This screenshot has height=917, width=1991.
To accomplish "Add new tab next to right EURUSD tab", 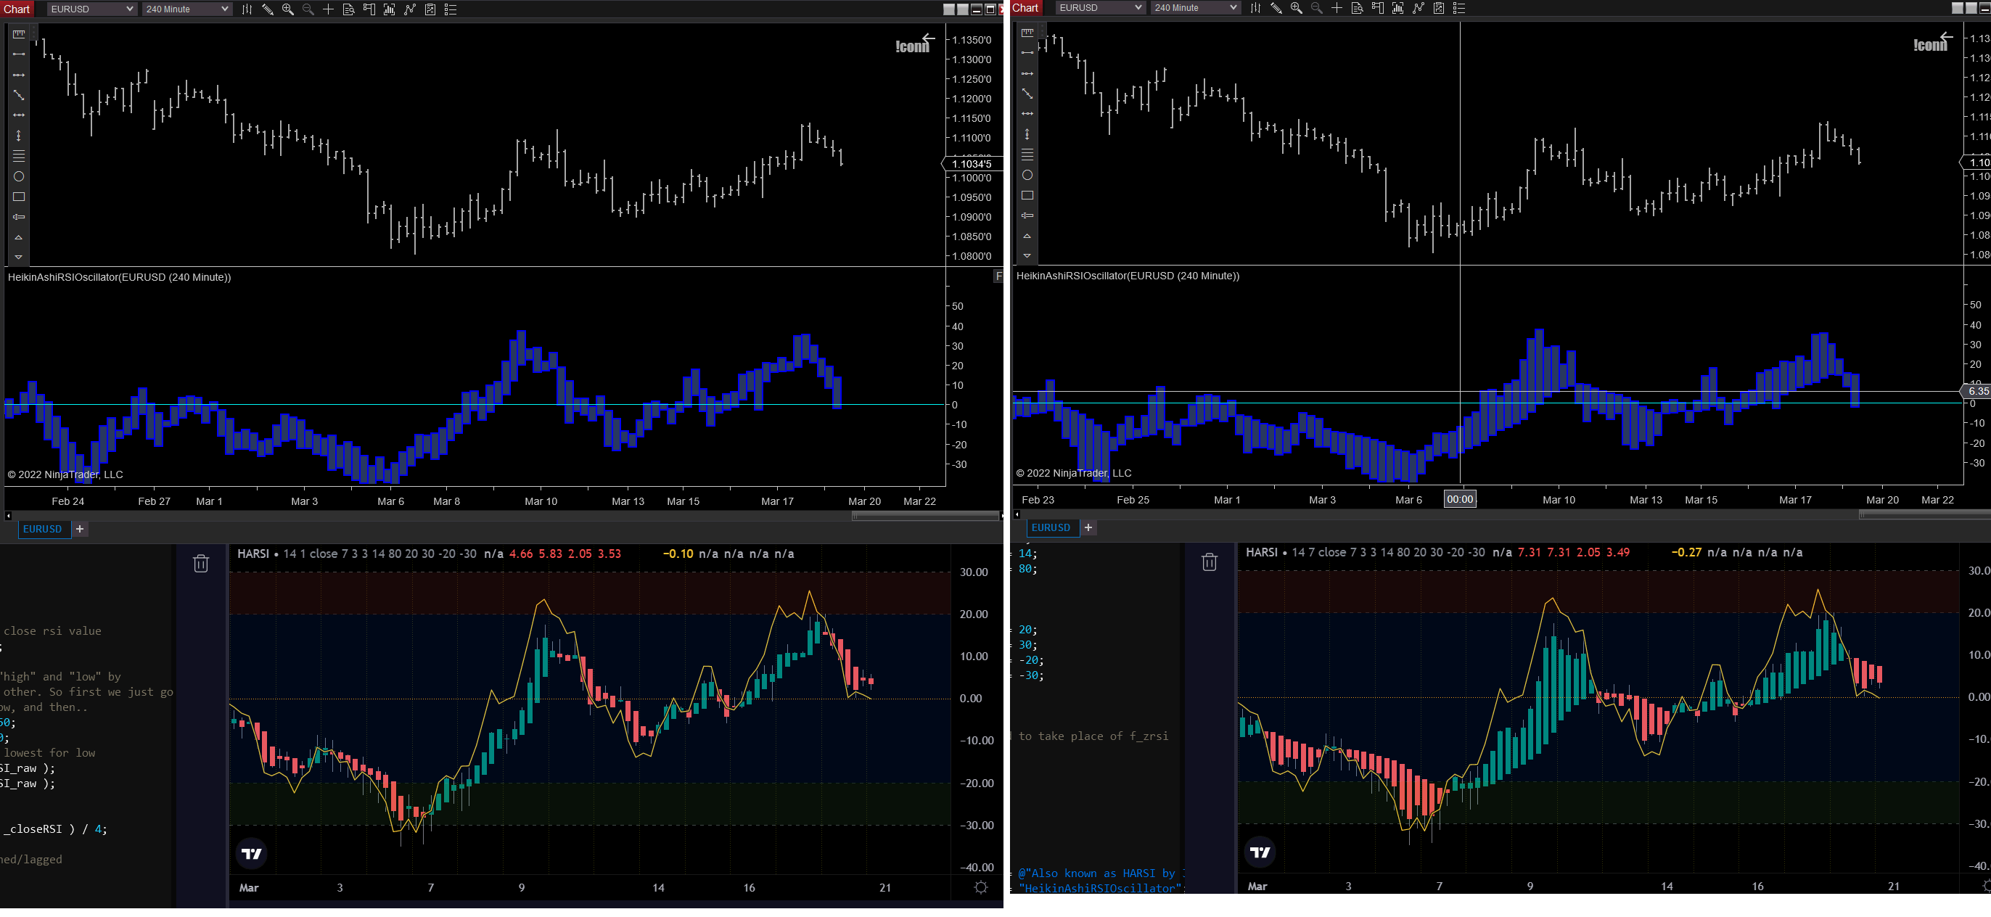I will click(x=1088, y=527).
